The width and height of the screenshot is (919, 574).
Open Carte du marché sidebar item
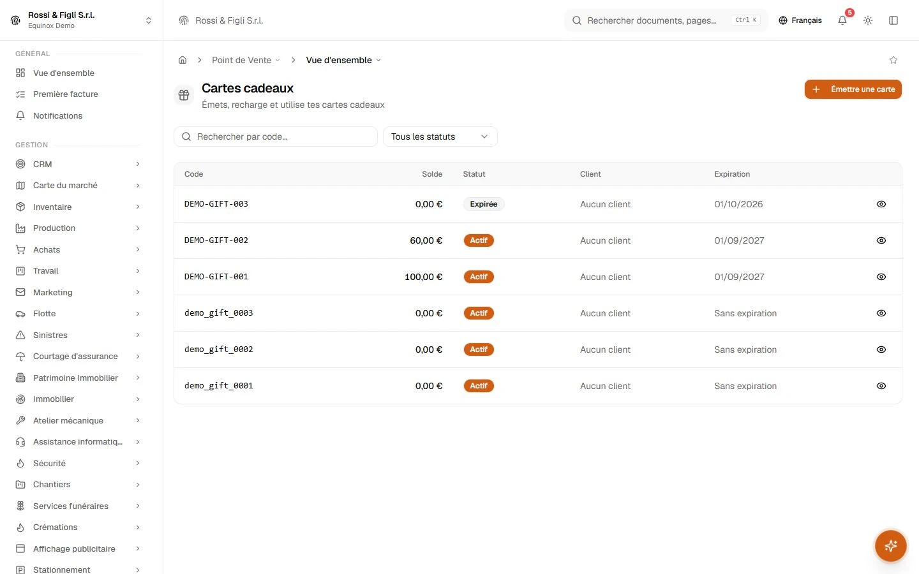[x=79, y=186]
